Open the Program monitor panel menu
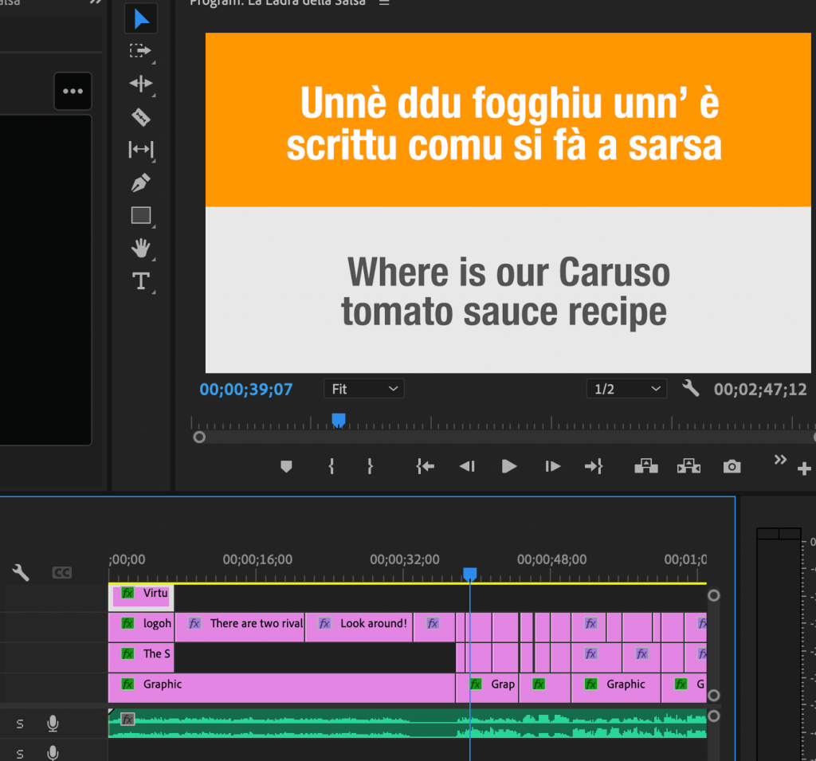 384,3
